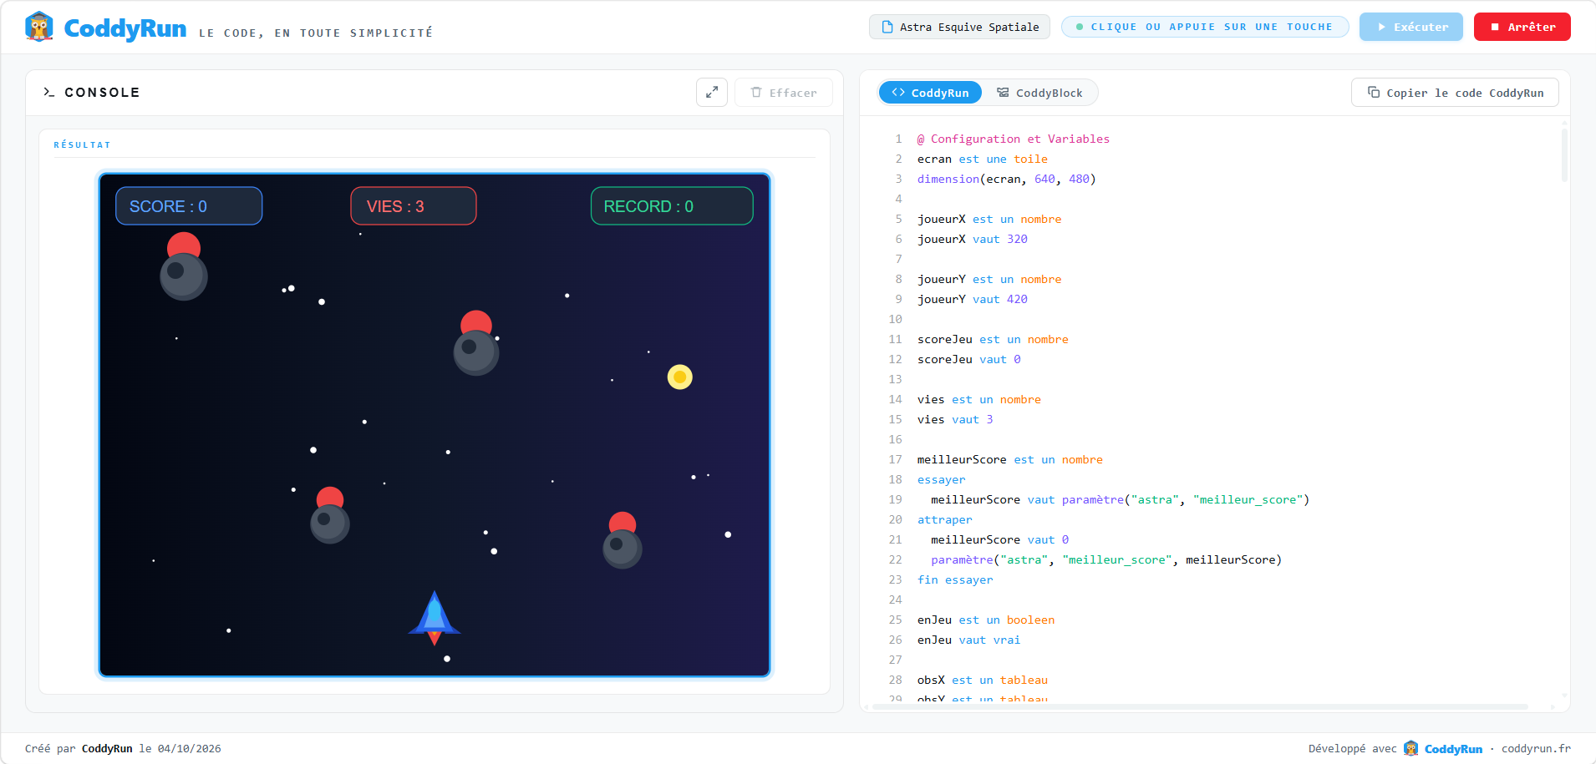Click code line 9 joueurY vaut 420

pos(973,300)
